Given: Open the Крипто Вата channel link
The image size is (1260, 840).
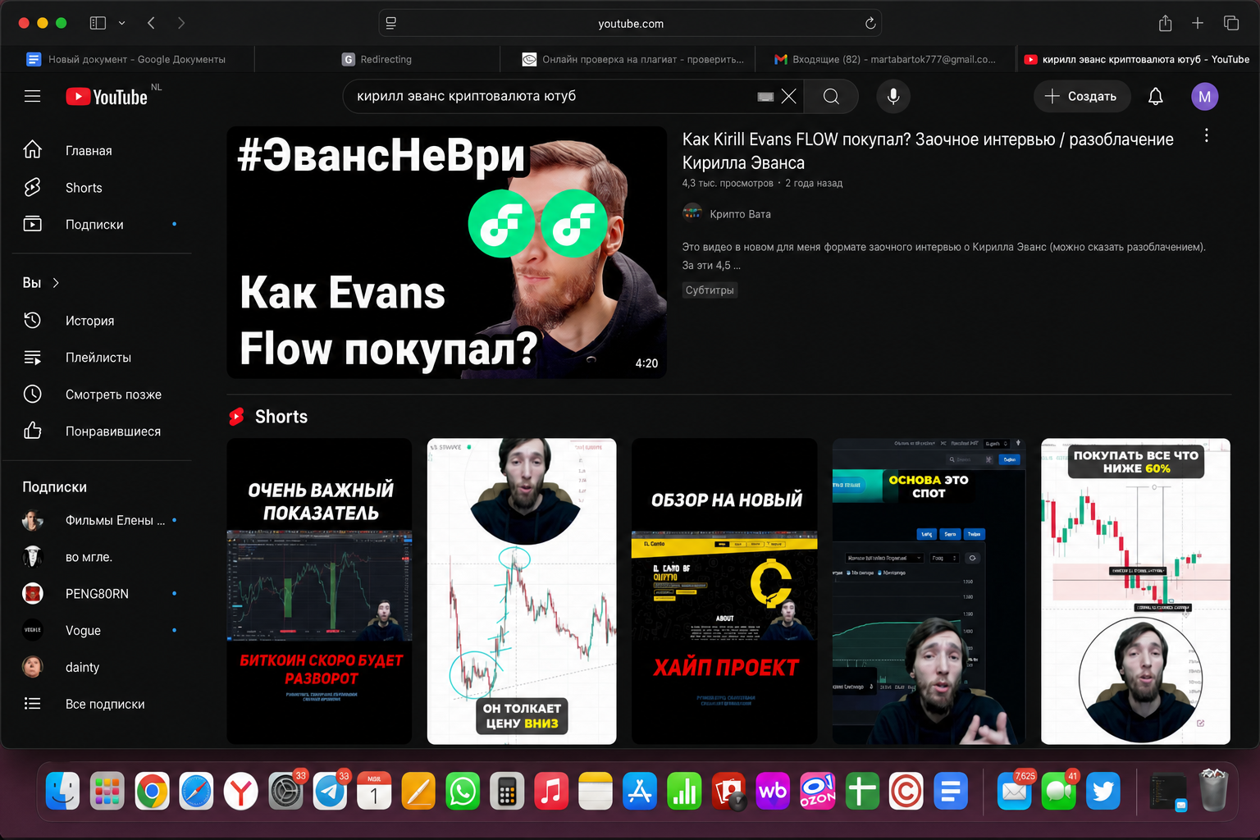Looking at the screenshot, I should coord(740,214).
